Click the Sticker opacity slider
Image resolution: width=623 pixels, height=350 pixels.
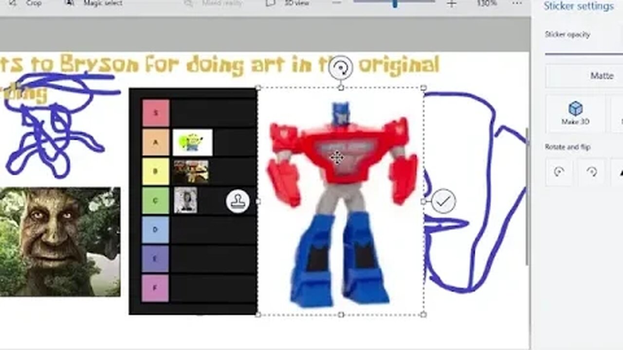pyautogui.click(x=584, y=54)
